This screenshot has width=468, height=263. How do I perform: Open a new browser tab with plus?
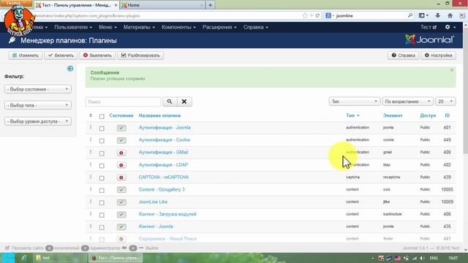[x=210, y=5]
